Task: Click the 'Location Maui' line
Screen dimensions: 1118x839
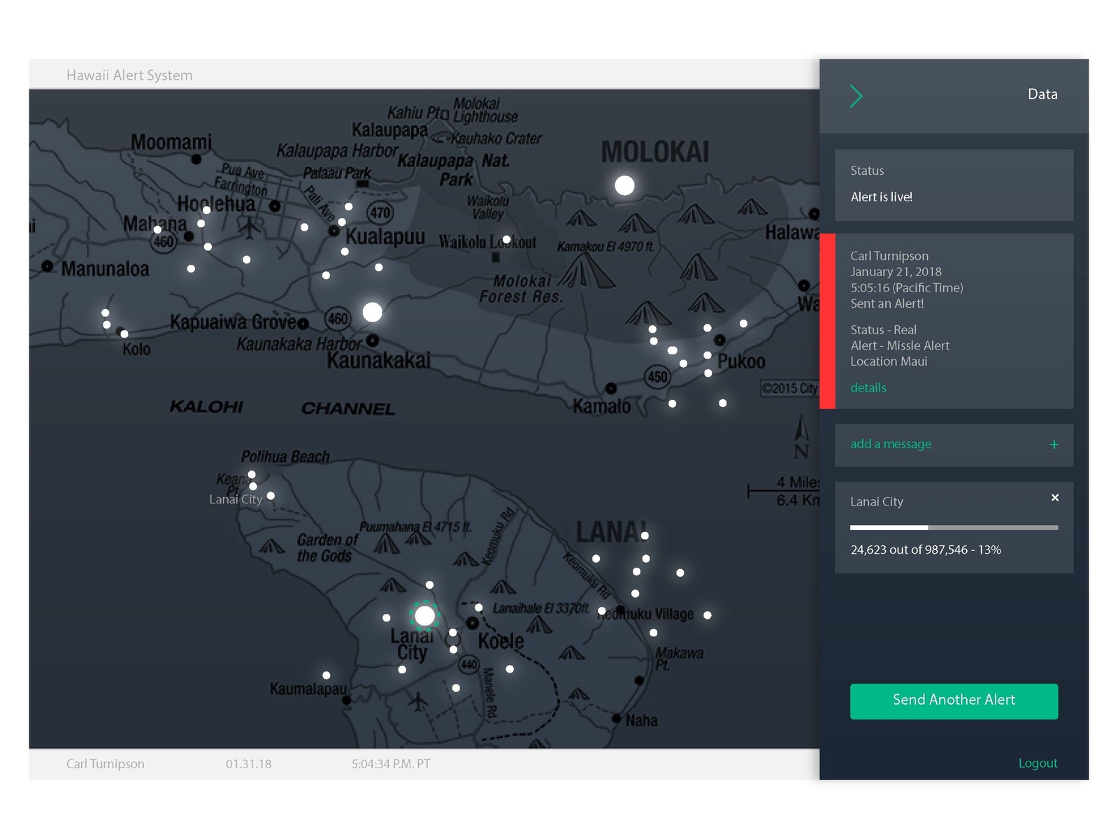Action: (x=889, y=361)
